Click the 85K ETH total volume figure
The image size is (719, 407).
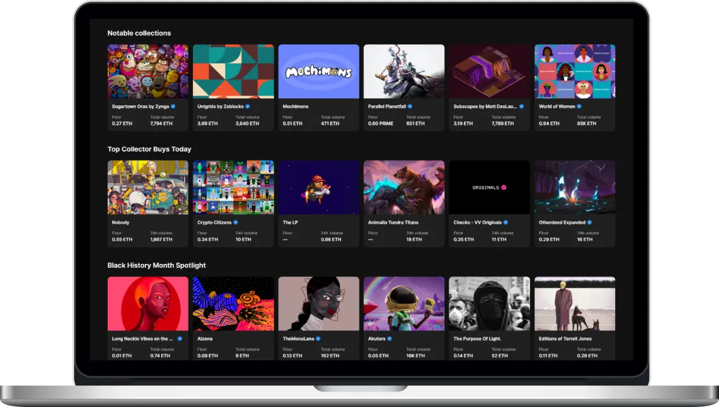pyautogui.click(x=587, y=124)
